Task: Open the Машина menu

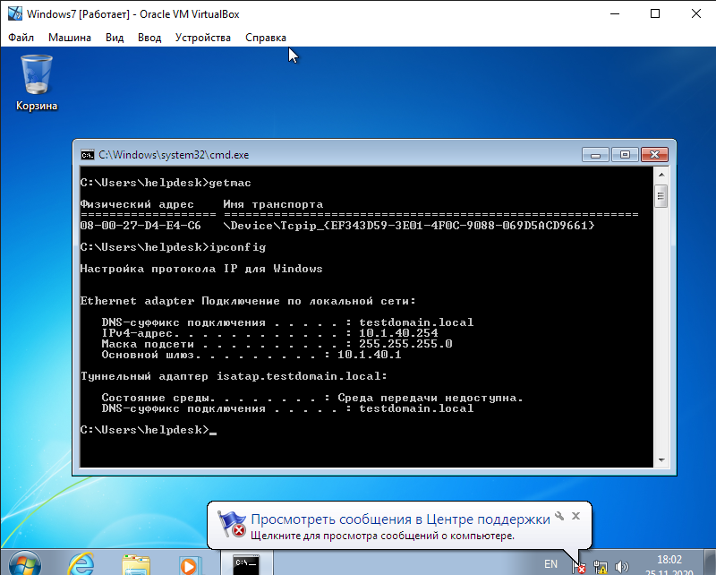Action: [70, 38]
